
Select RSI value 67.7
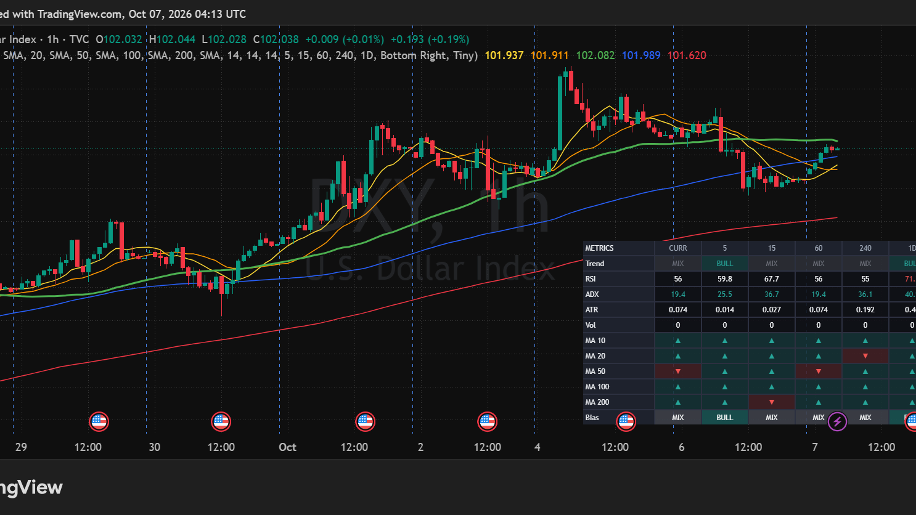pyautogui.click(x=772, y=279)
